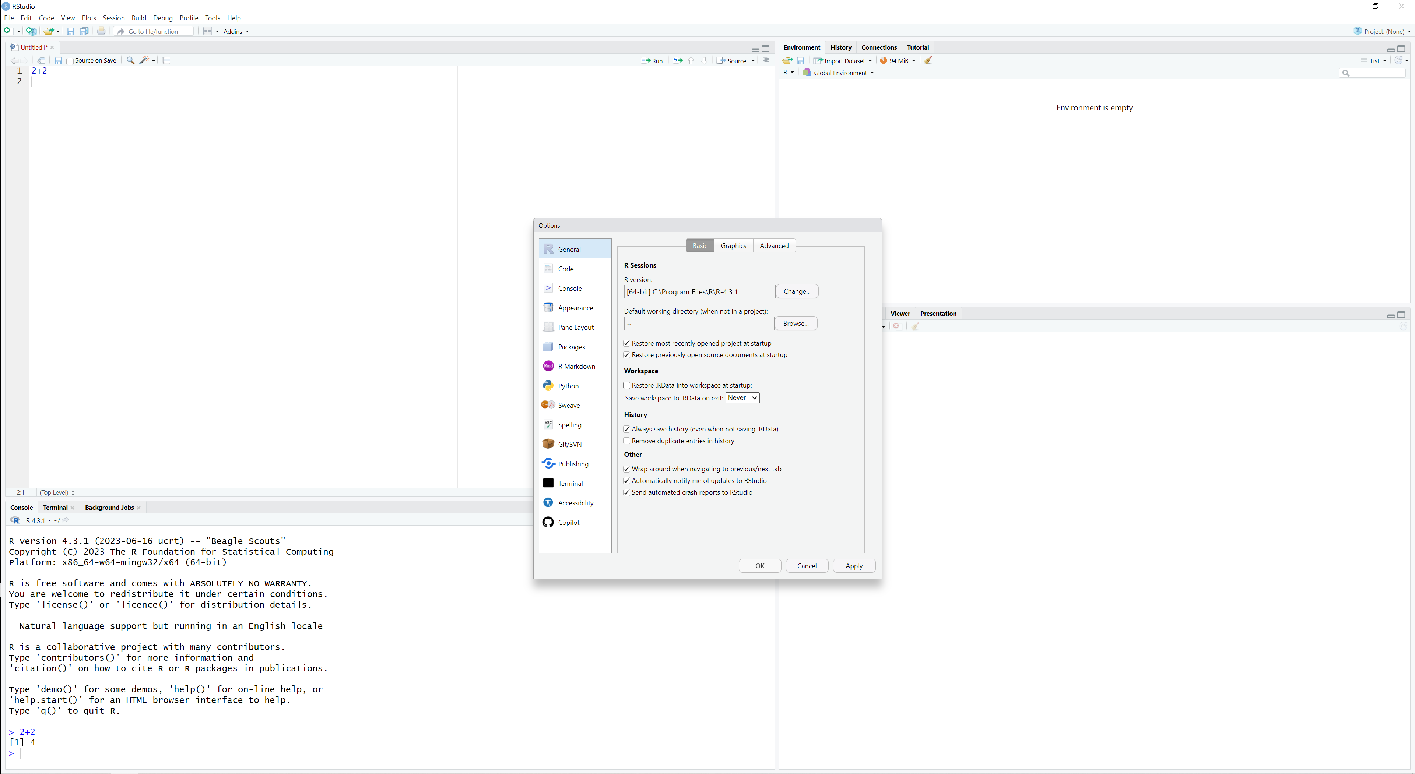Select Git/SVN in Options sidebar

569,444
